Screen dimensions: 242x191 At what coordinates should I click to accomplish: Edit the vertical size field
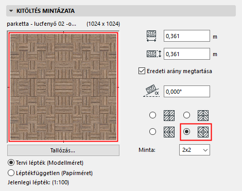187,54
